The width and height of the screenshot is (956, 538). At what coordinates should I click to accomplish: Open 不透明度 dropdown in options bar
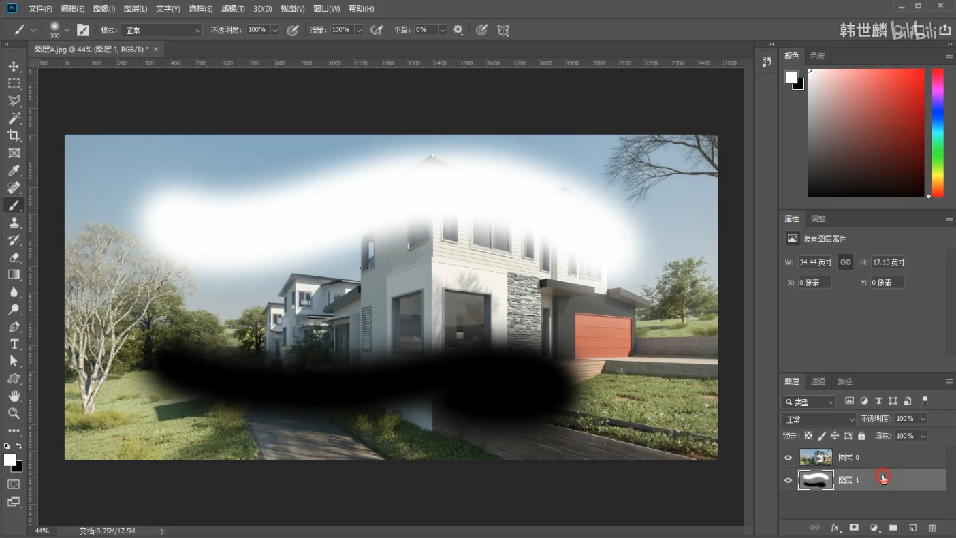coord(275,30)
